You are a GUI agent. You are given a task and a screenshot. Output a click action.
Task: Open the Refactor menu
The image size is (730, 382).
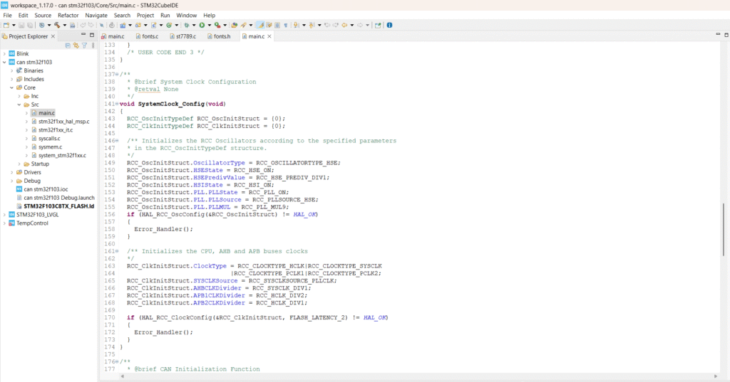point(68,15)
